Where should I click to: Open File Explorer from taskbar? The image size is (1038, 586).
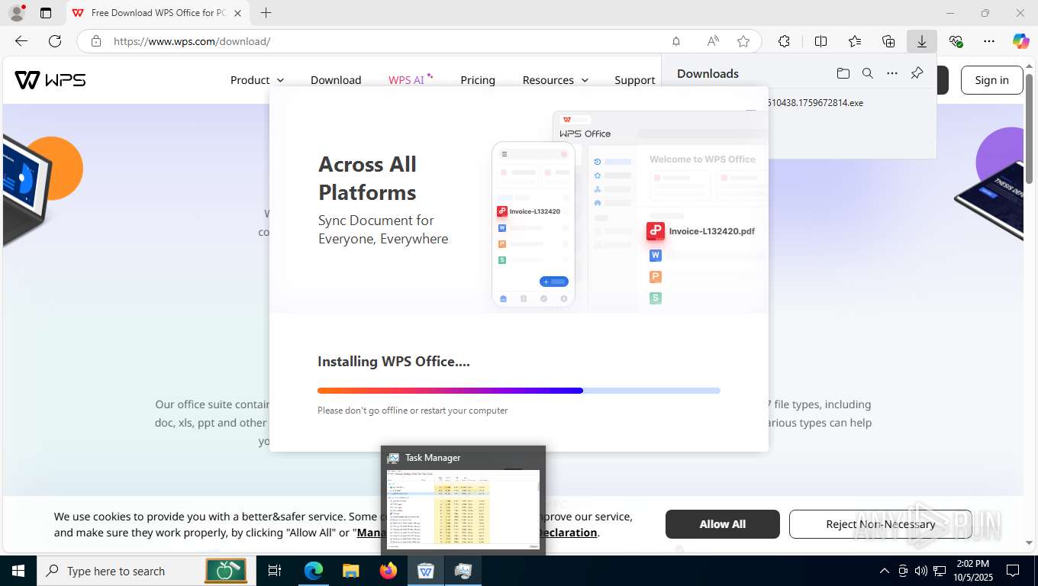350,571
